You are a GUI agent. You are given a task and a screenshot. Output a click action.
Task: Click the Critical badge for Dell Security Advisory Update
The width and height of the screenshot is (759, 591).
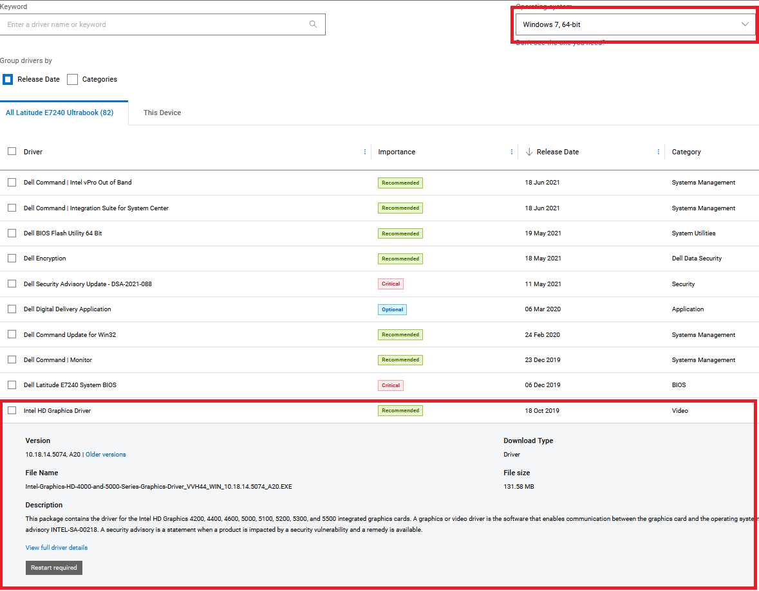point(391,284)
